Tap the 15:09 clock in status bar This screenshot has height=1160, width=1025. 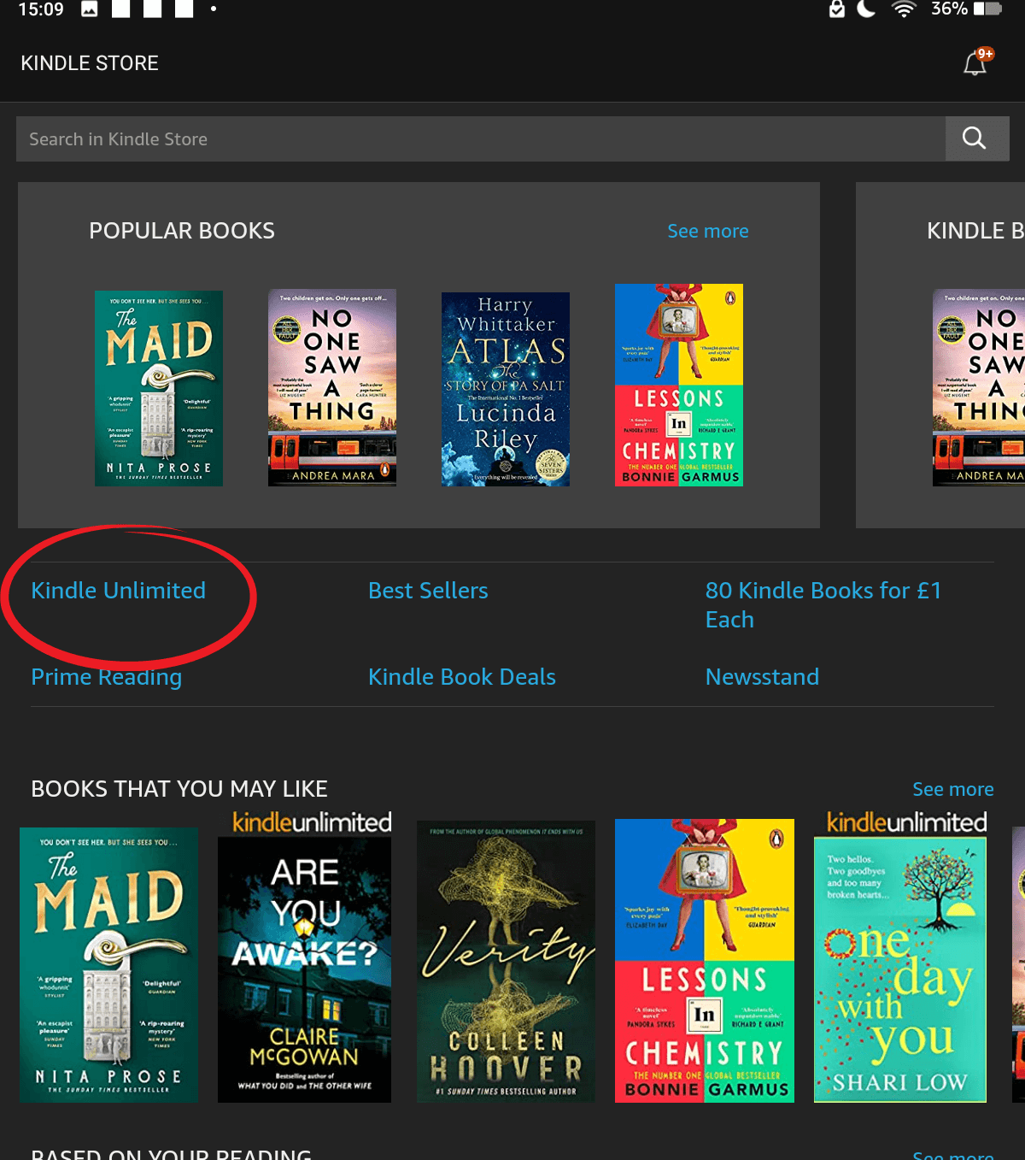coord(41,9)
